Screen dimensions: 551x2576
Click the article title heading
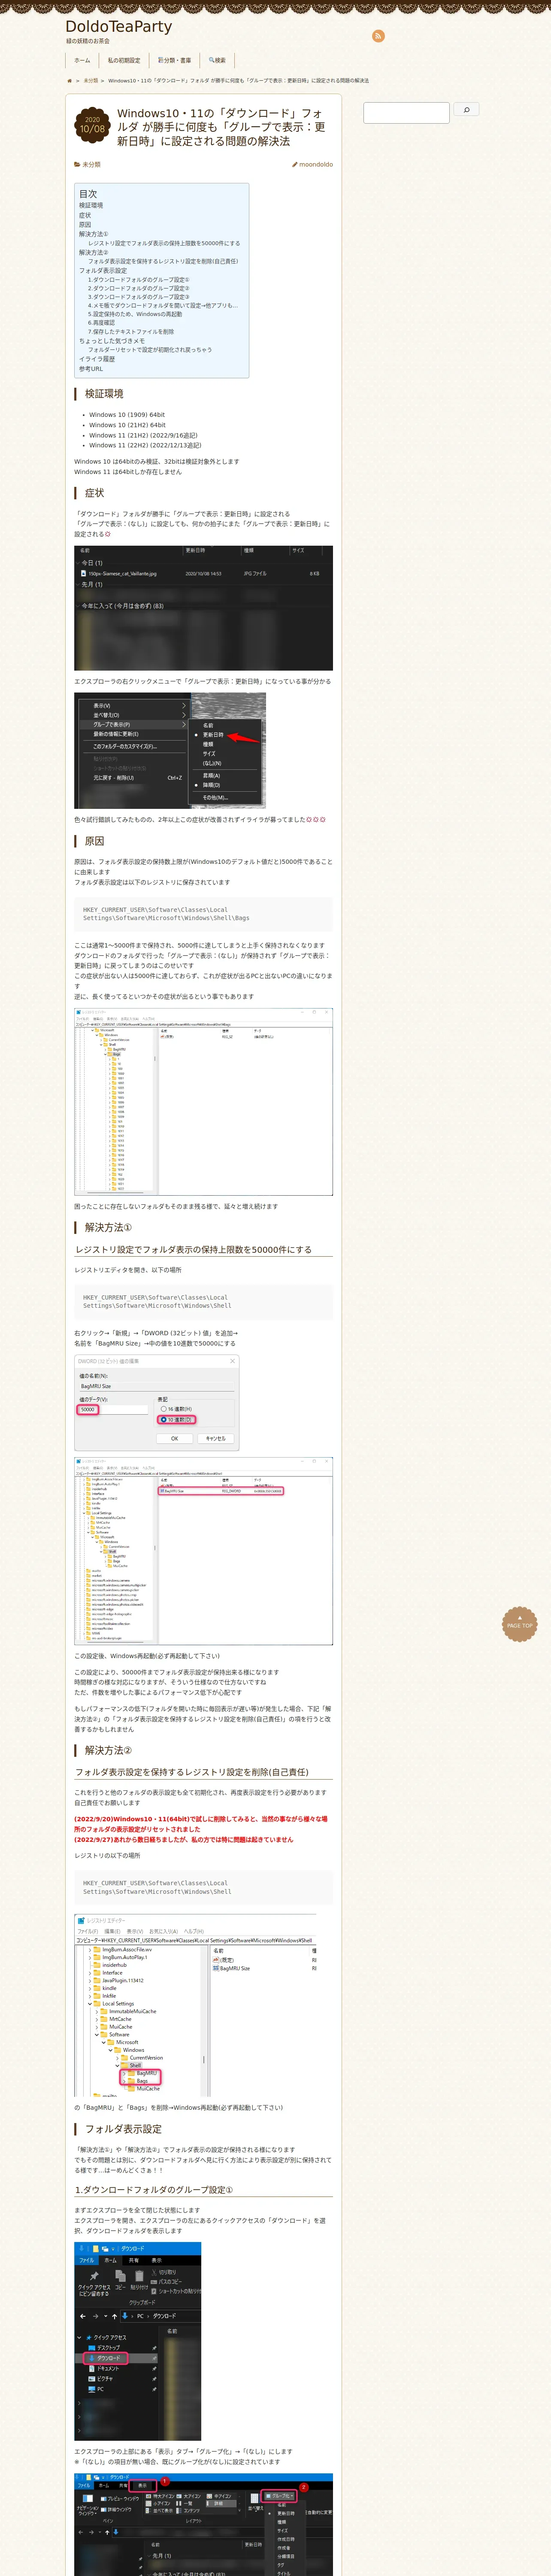tap(222, 127)
